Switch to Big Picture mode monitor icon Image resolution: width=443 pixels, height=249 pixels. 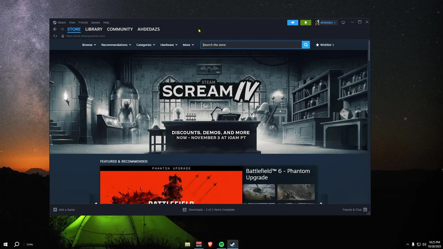343,22
